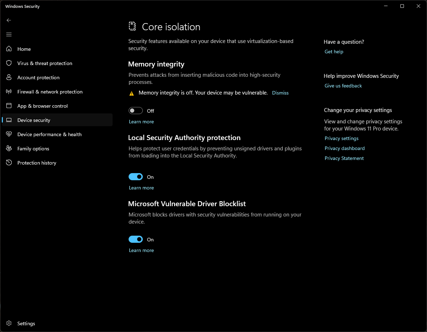Click the Local Security Authority protection heading
Viewport: 427px width, 332px height.
pos(184,138)
